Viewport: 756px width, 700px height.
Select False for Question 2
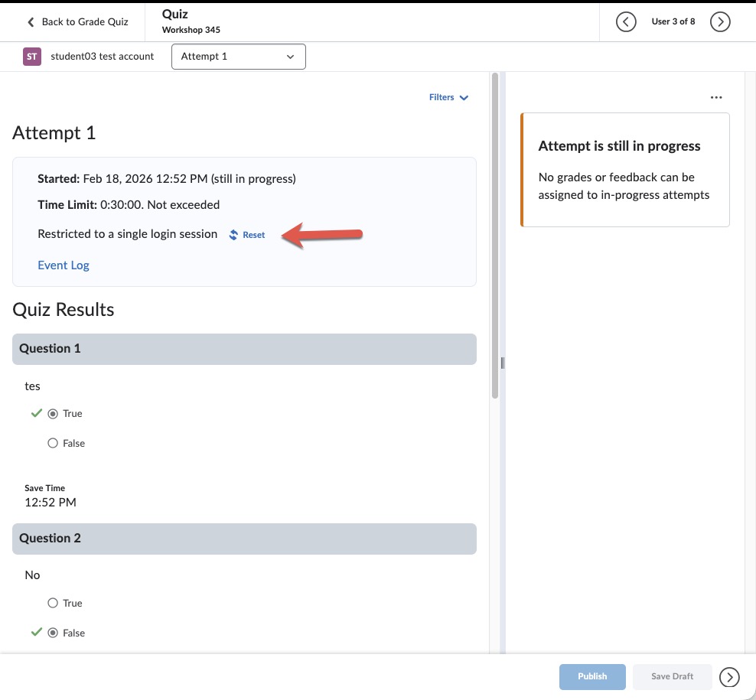(x=53, y=633)
